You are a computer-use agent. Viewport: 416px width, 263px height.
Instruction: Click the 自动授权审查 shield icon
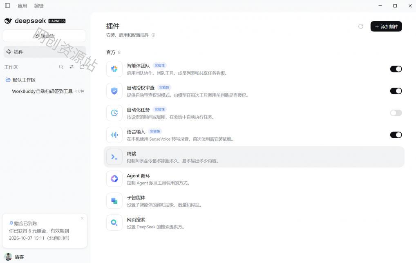click(114, 91)
